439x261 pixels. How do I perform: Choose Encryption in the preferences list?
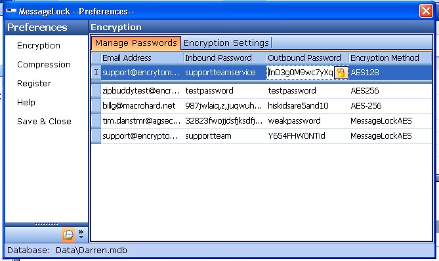pyautogui.click(x=39, y=46)
